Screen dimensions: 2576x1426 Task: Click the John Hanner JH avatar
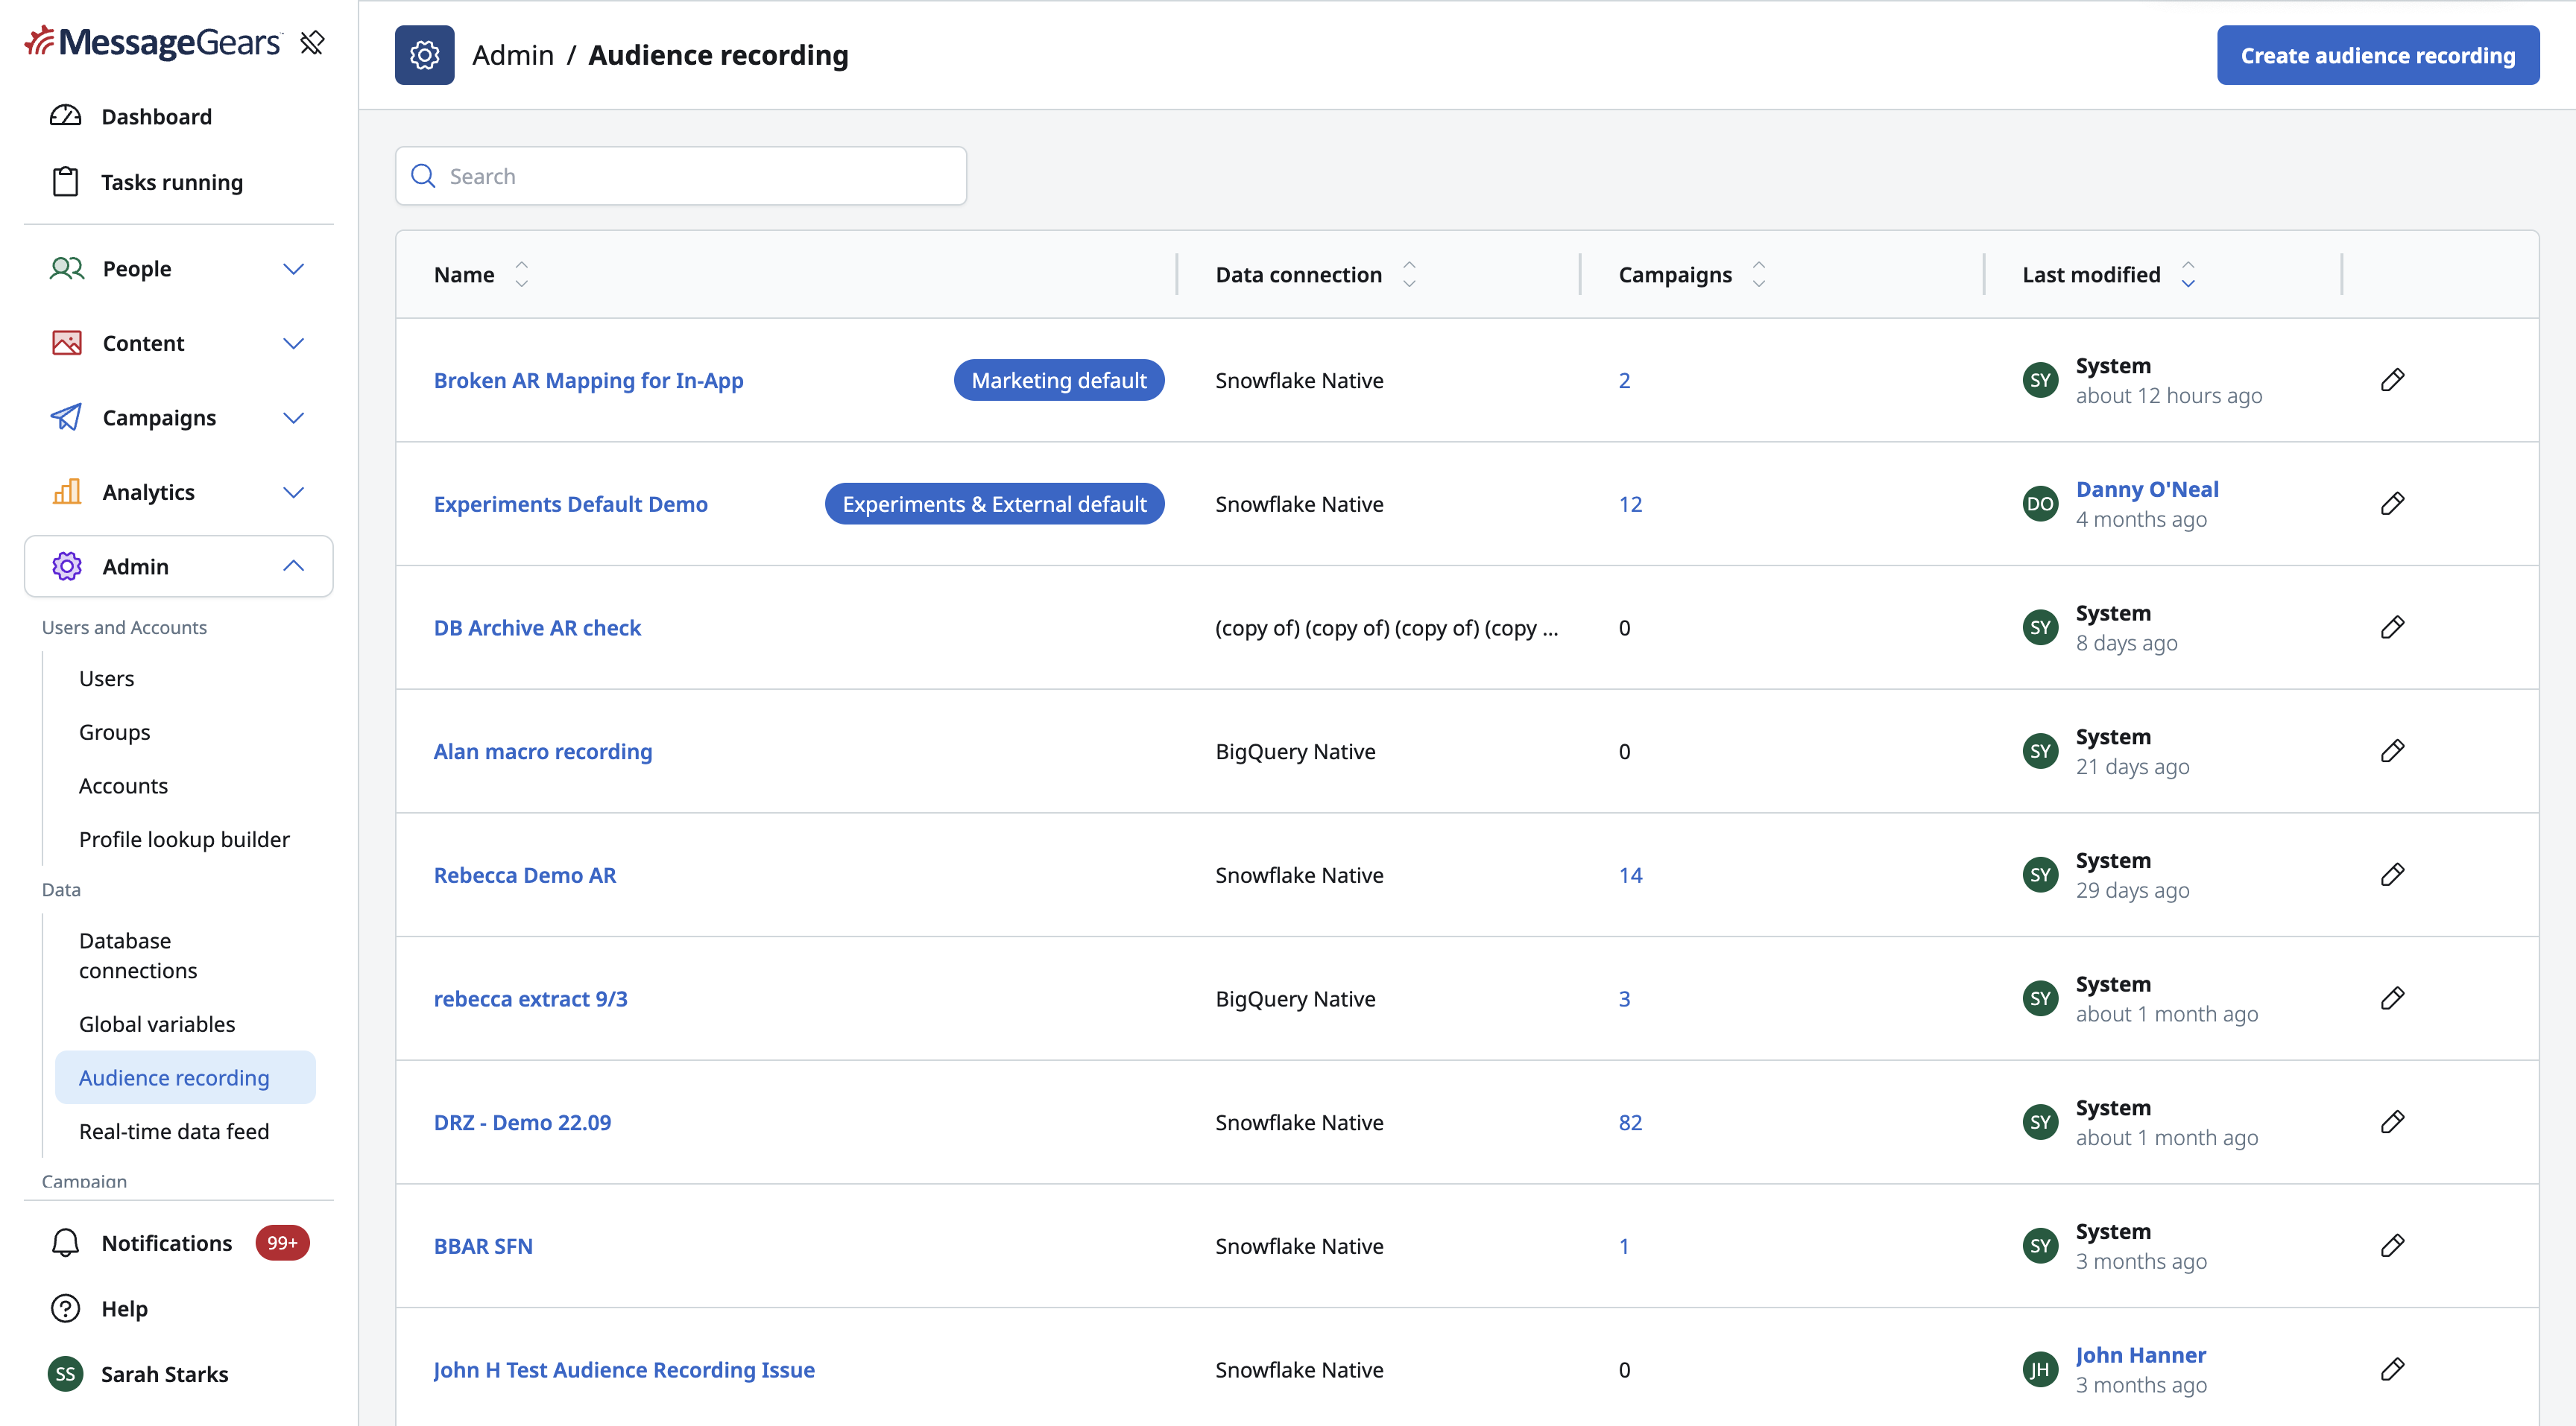pyautogui.click(x=2040, y=1369)
